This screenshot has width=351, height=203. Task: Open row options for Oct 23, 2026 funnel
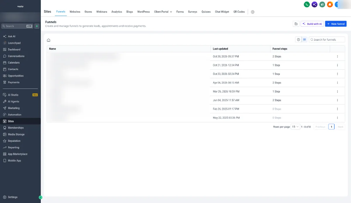337,74
